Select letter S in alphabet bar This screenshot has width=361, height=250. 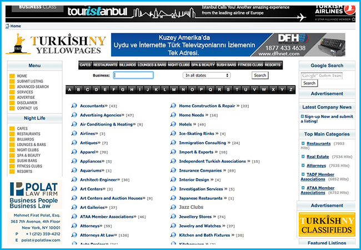228,89
